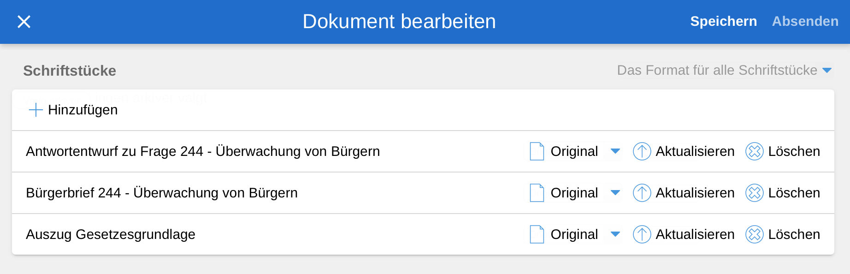Click the document icon in Antwortentwurf row
The height and width of the screenshot is (274, 850).
[537, 151]
